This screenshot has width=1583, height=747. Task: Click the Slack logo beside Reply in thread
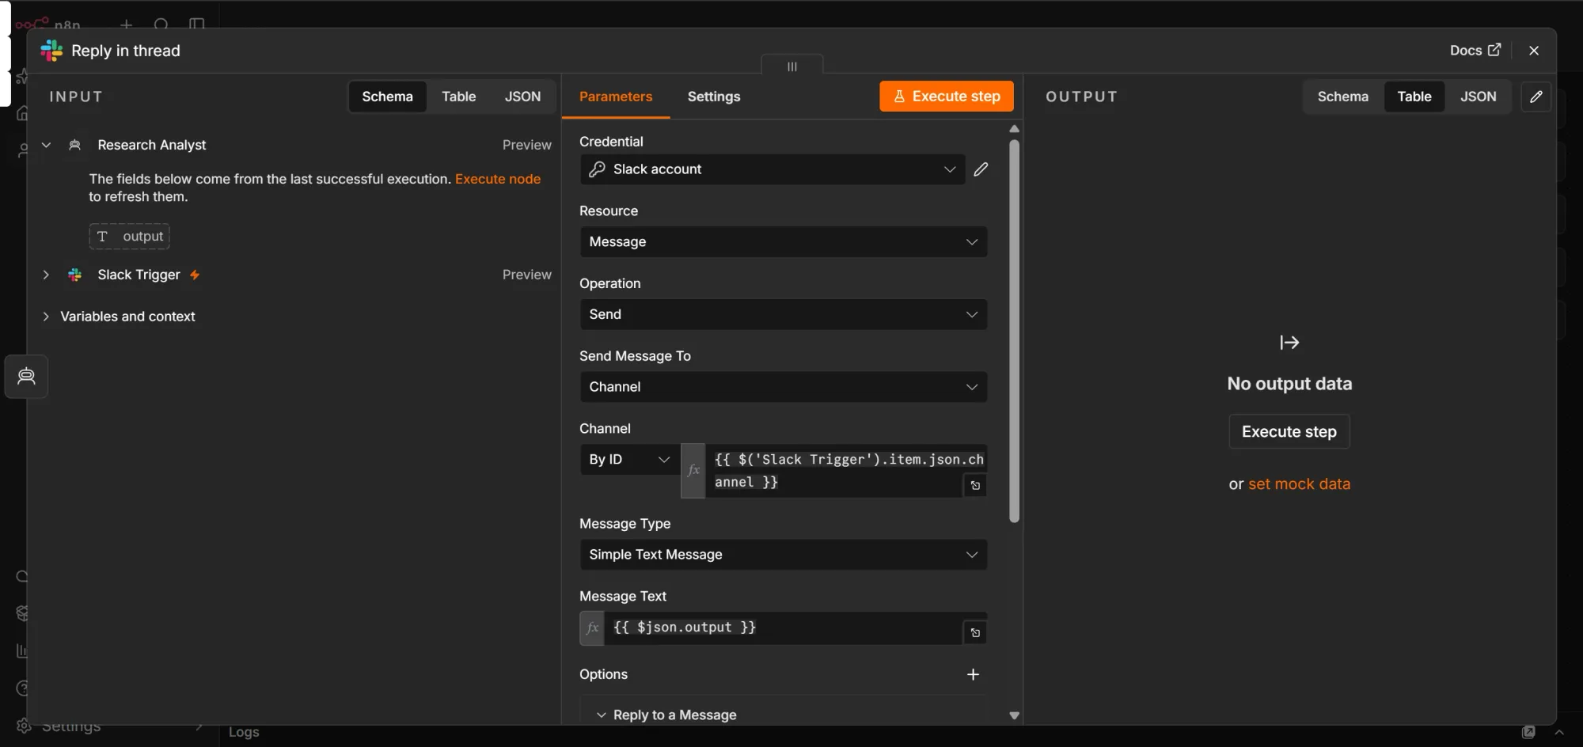(51, 51)
